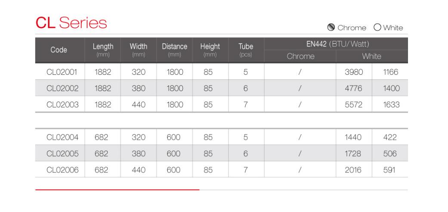Image resolution: width=448 pixels, height=212 pixels.
Task: Select product code CL02004
Action: [x=62, y=138]
